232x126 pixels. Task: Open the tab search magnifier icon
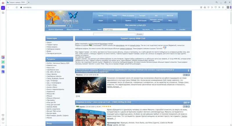point(217,2)
